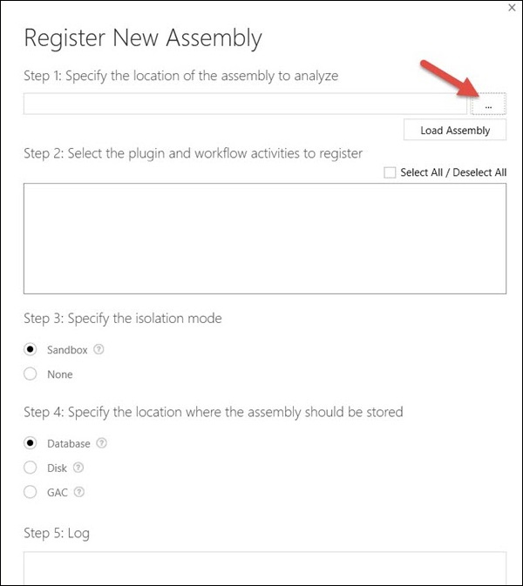Toggle the Select All / Deselect All checkbox

coord(390,172)
